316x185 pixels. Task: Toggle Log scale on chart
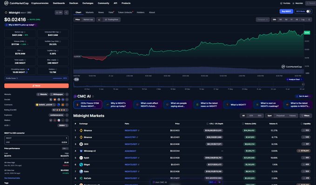point(303,20)
